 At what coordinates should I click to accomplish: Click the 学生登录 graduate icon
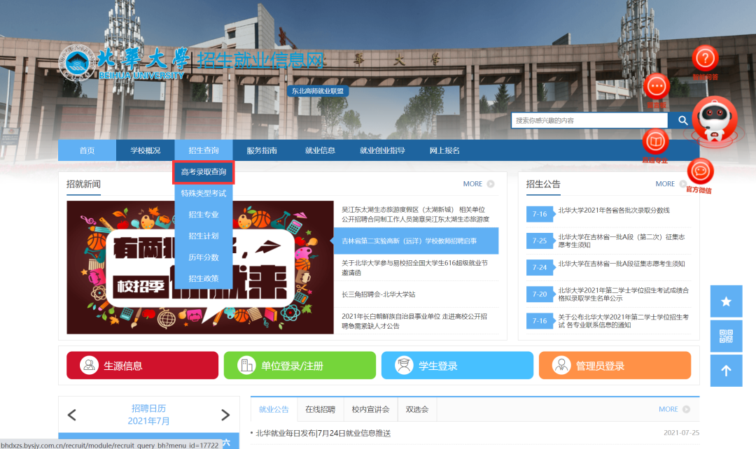click(x=404, y=365)
